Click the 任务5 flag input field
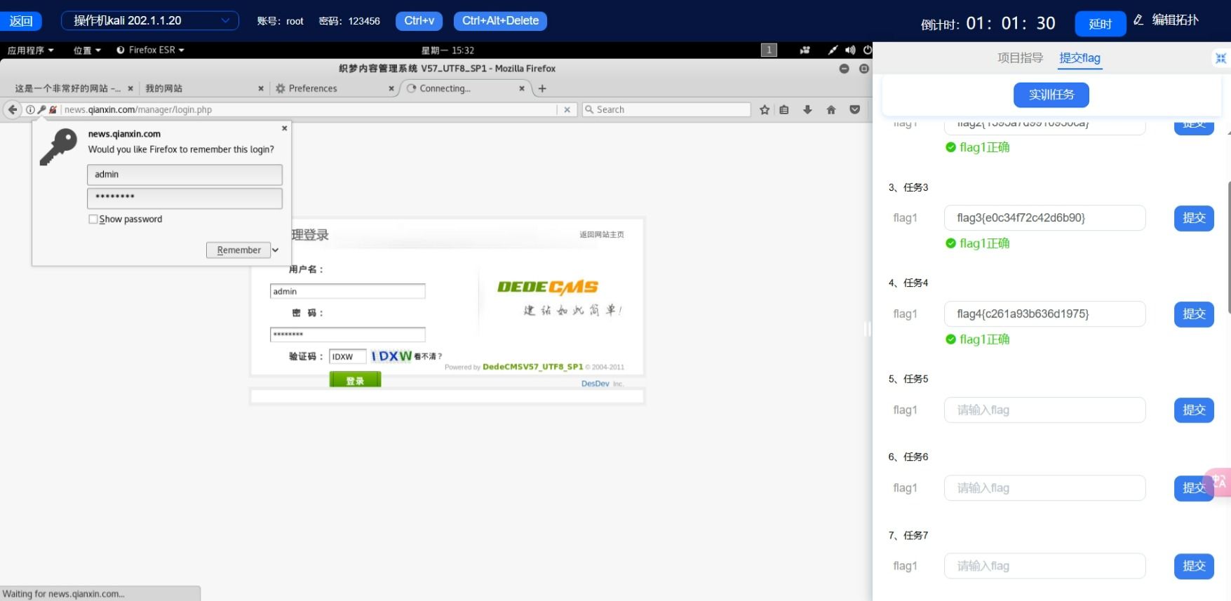 pos(1044,410)
